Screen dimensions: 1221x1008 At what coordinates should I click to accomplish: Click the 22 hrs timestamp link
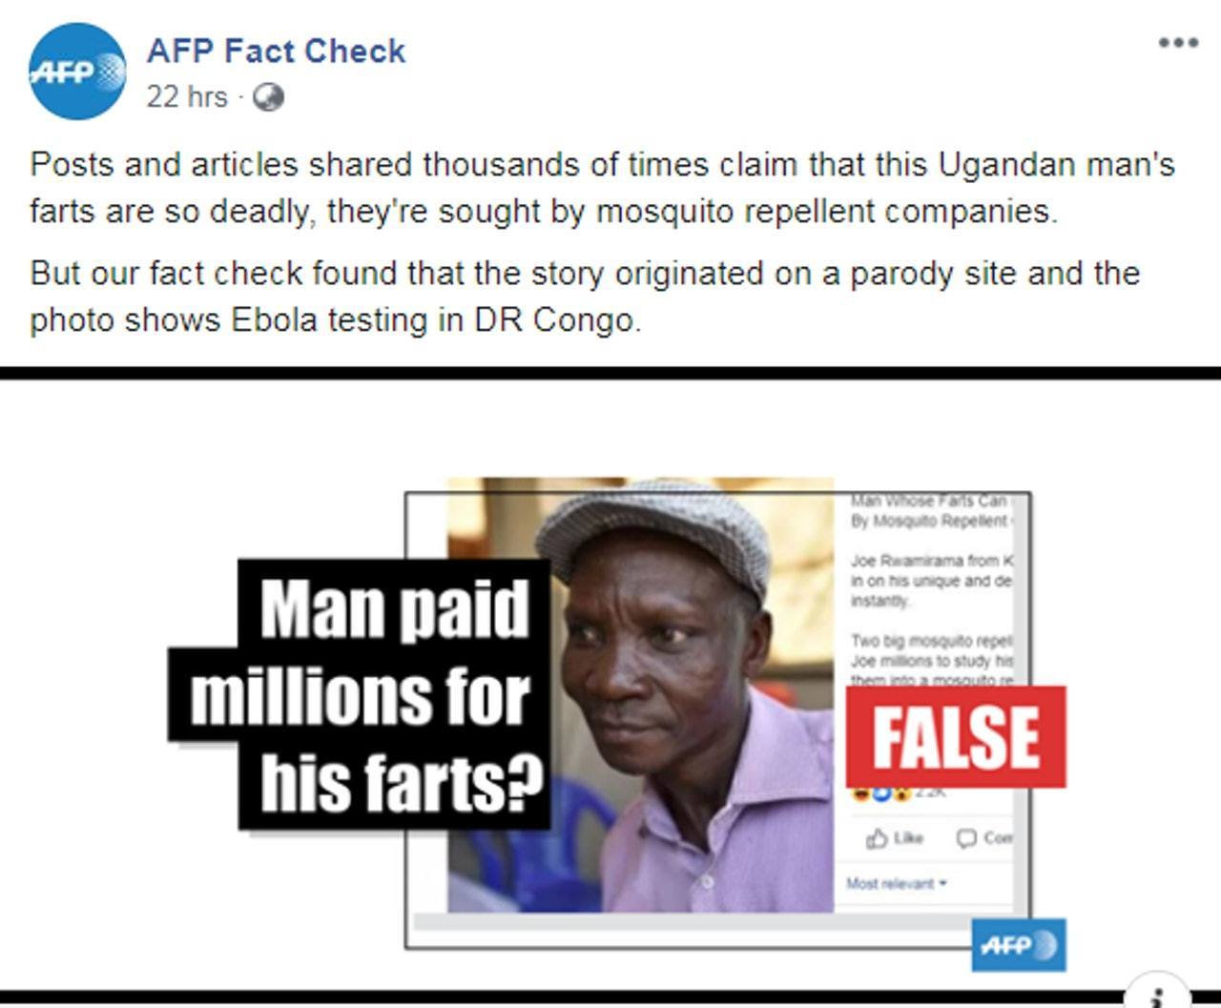click(x=187, y=97)
